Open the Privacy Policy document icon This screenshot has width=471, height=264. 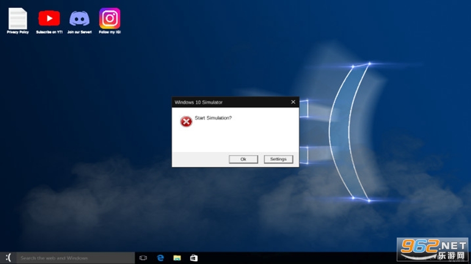click(x=18, y=19)
